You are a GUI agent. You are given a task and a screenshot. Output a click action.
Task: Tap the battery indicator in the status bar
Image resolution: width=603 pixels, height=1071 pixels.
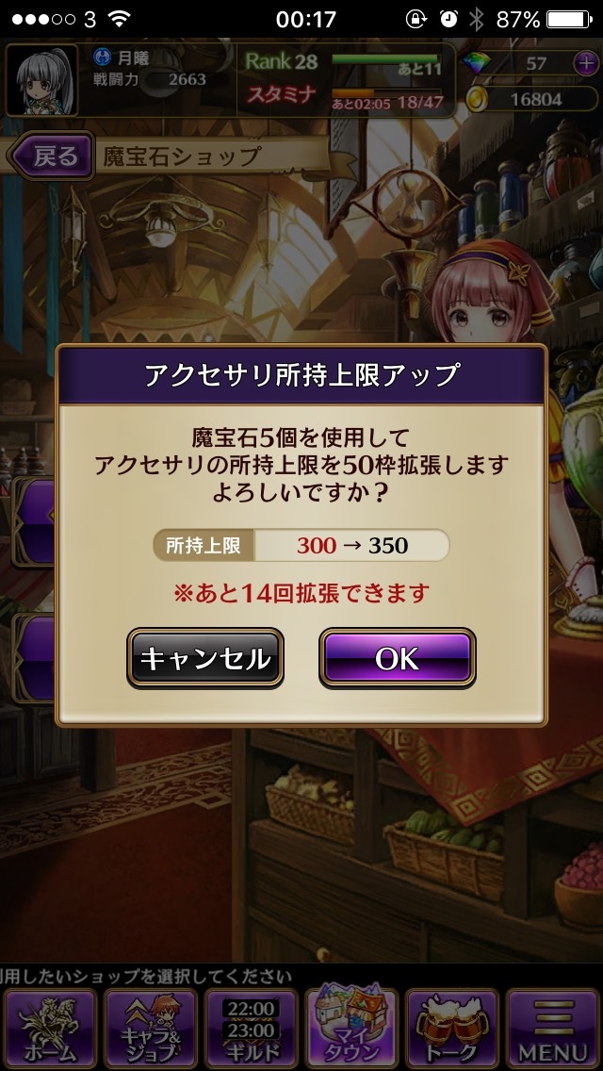[570, 19]
